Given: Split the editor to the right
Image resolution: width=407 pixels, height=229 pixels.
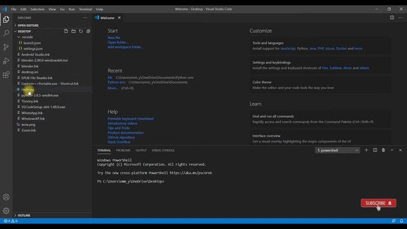Looking at the screenshot, I should 392,18.
